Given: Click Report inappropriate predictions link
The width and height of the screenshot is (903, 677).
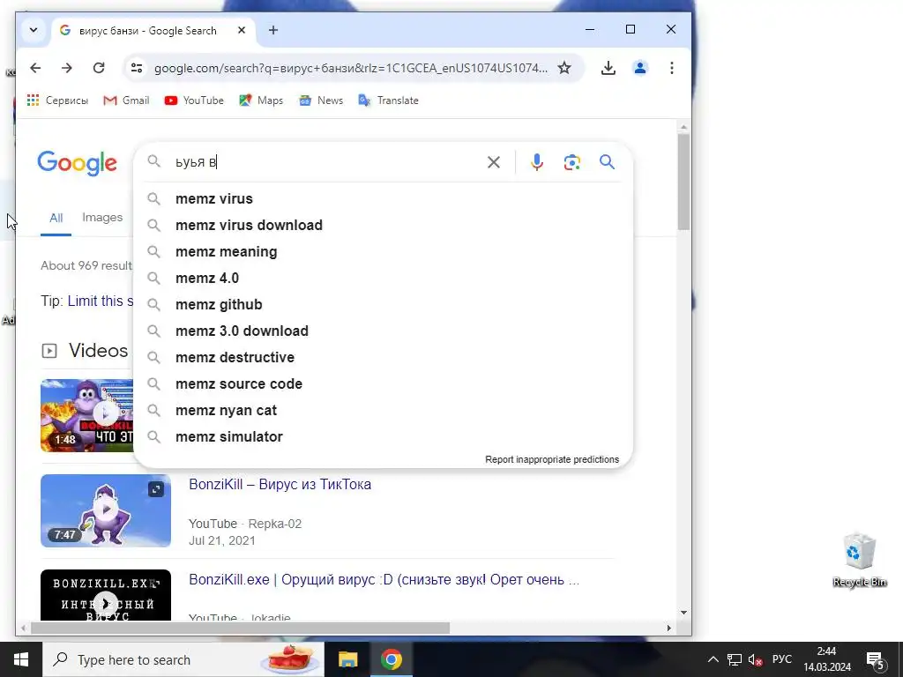Looking at the screenshot, I should (x=552, y=459).
